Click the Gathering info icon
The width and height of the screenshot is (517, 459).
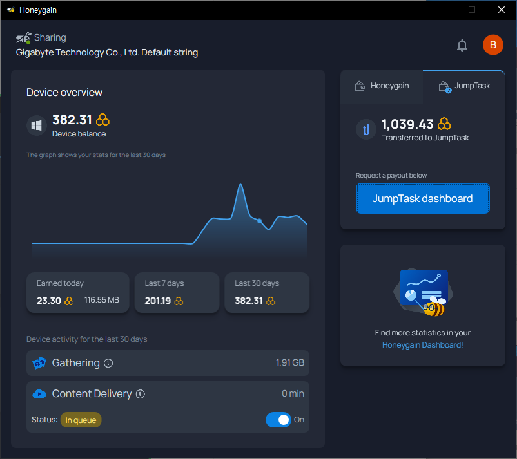108,363
